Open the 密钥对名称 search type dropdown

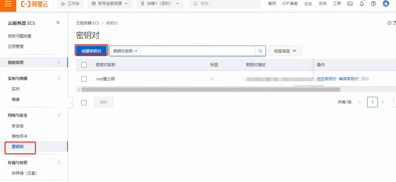tap(125, 51)
